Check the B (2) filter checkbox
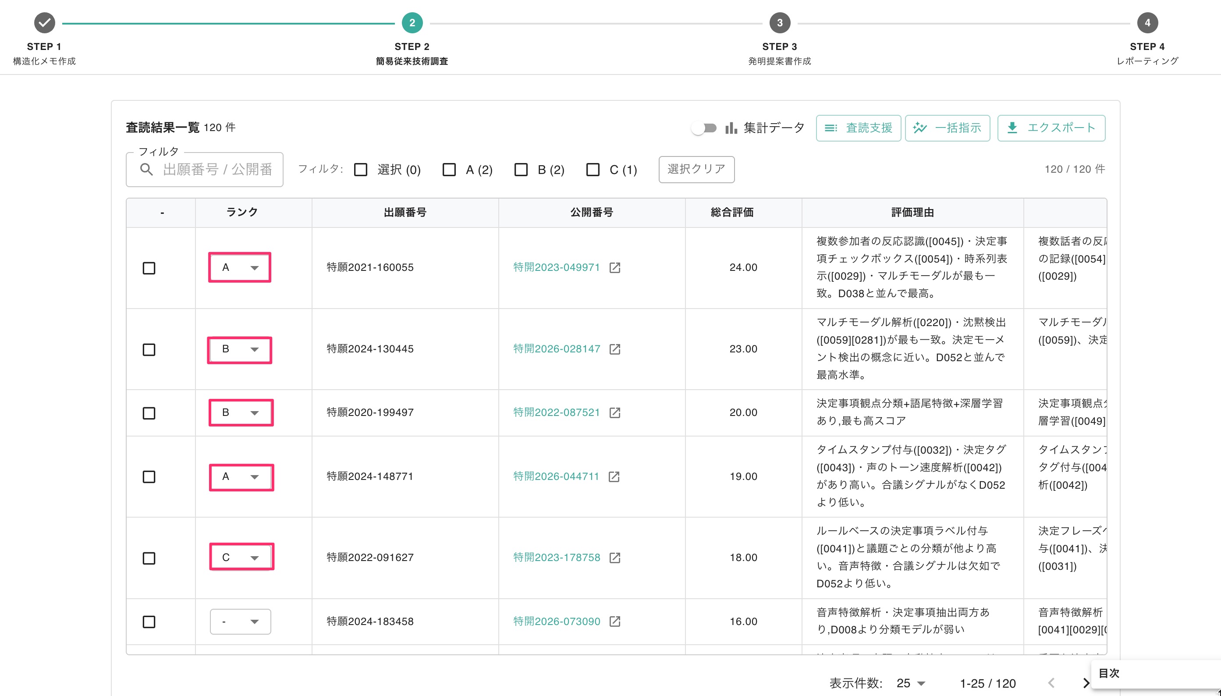The width and height of the screenshot is (1221, 696). [520, 170]
